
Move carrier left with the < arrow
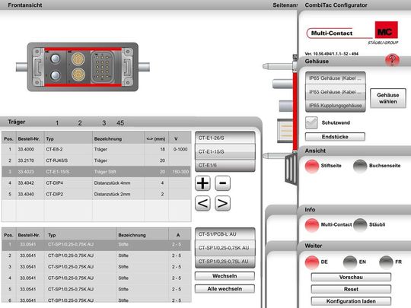click(x=202, y=203)
